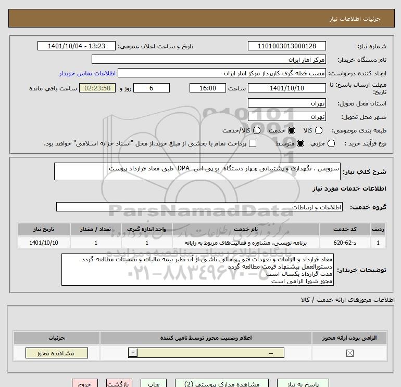The width and height of the screenshot is (401, 387).
Task: Click the days remaining field showing 6
Action: click(152, 88)
